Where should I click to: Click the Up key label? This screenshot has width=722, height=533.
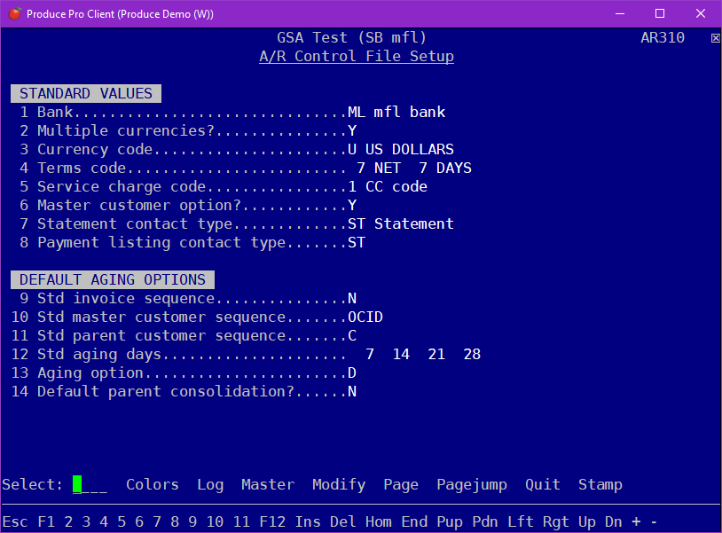587,522
